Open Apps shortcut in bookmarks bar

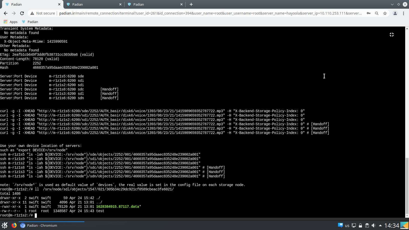pos(10,22)
